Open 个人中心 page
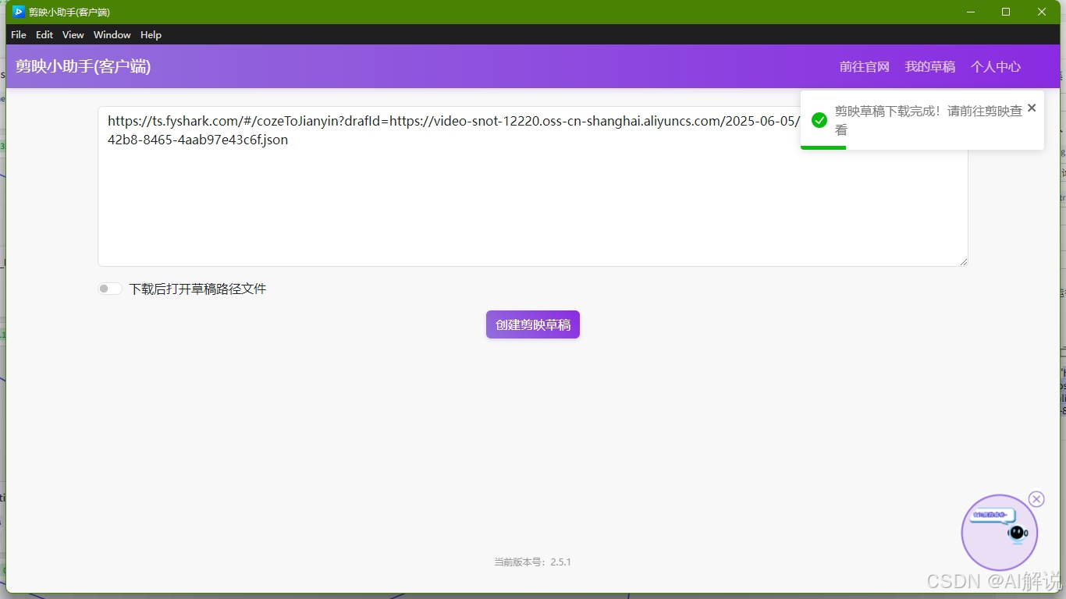The image size is (1066, 599). (996, 67)
